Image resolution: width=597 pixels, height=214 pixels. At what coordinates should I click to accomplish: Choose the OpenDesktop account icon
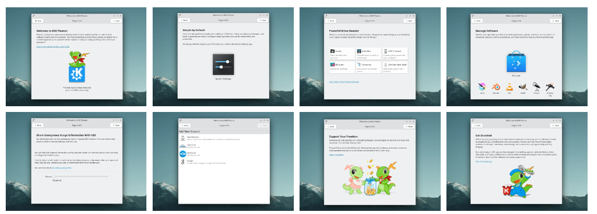coord(183,138)
